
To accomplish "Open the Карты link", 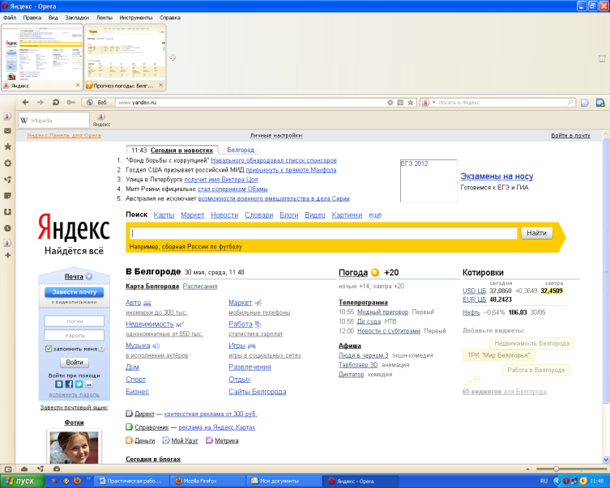I will click(164, 214).
